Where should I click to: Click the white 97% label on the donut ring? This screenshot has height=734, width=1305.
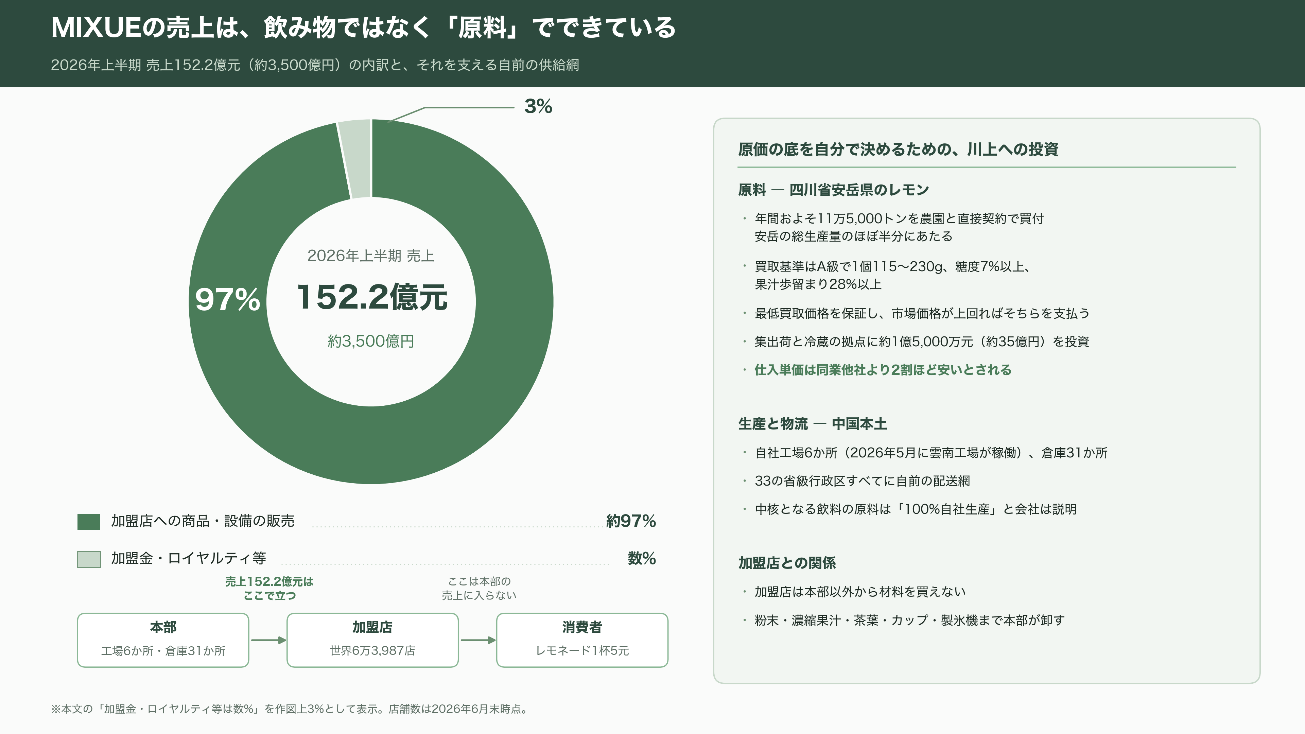227,299
